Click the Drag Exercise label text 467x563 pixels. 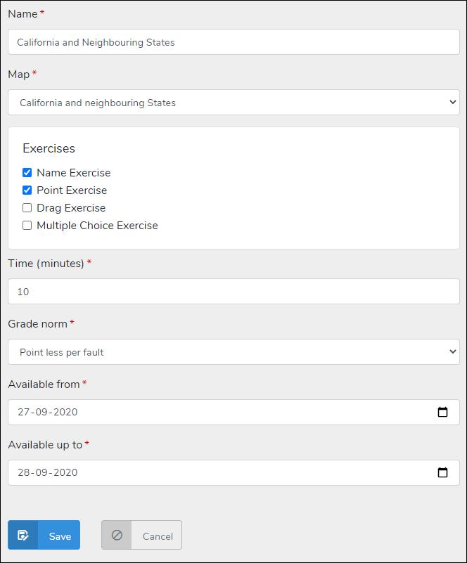pos(71,208)
